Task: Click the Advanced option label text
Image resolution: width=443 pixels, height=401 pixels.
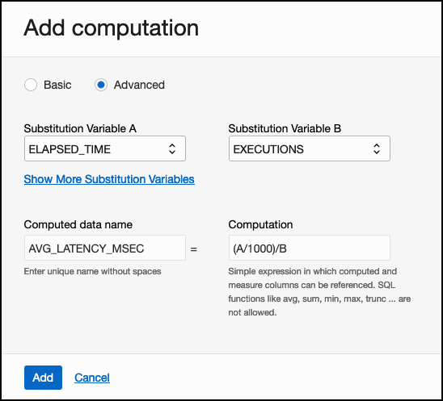Action: (x=139, y=85)
